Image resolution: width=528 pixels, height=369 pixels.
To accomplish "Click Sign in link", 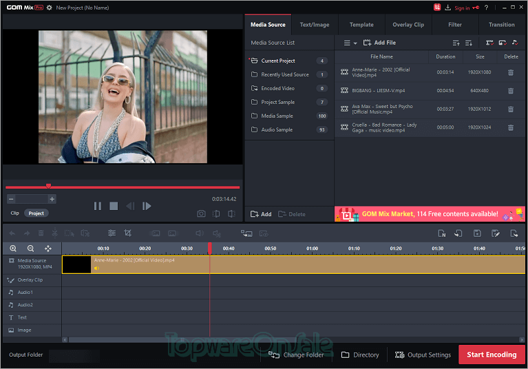I will [462, 8].
